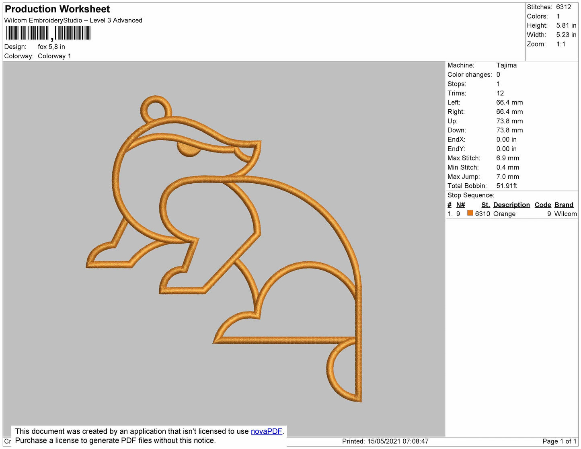Click the novaPDF hyperlink
This screenshot has height=449, width=581.
(267, 431)
